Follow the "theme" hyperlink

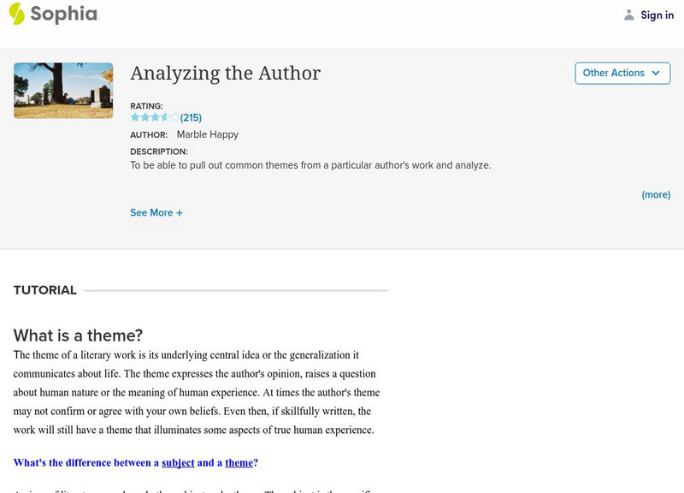pyautogui.click(x=239, y=463)
